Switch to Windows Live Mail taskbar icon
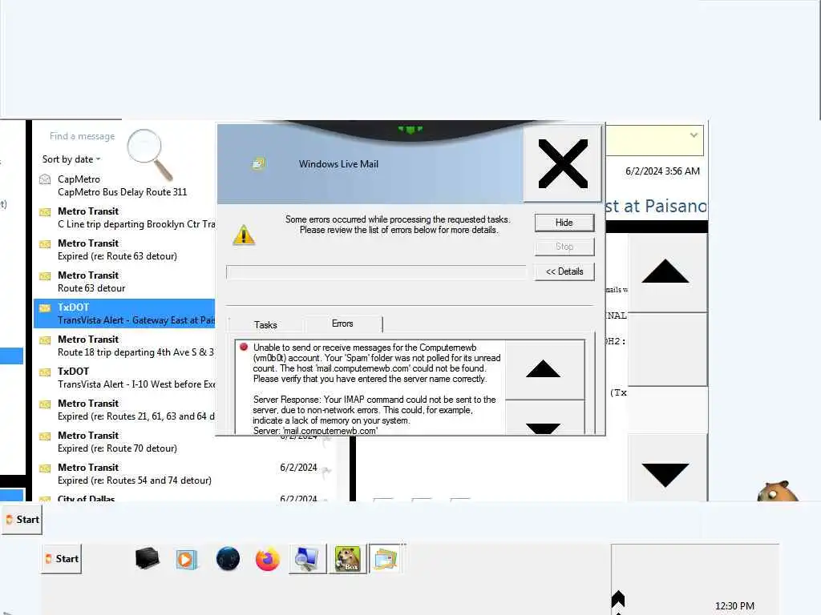Image resolution: width=821 pixels, height=615 pixels. point(387,558)
